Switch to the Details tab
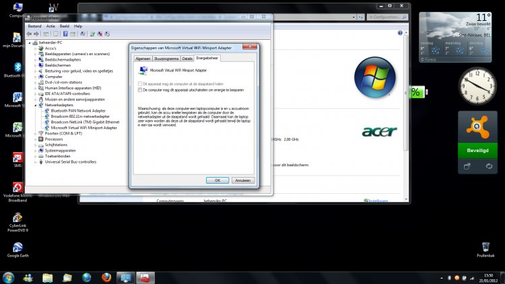Image resolution: width=505 pixels, height=284 pixels. [x=187, y=59]
